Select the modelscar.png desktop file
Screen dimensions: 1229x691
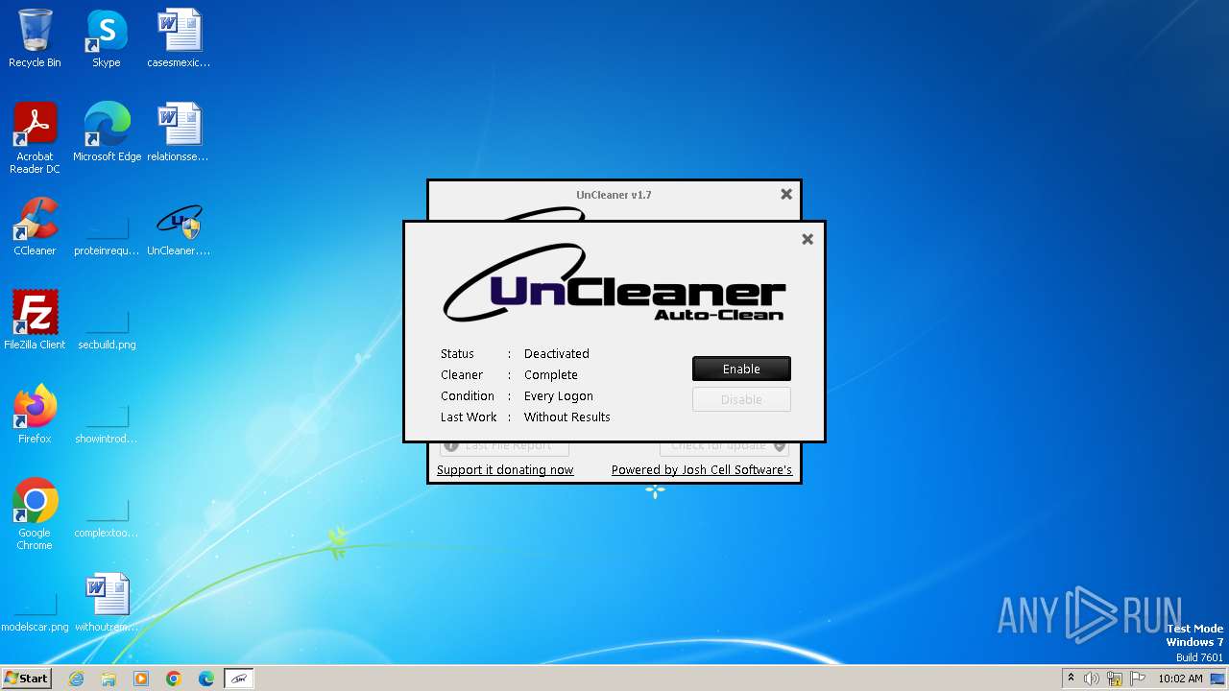[35, 610]
